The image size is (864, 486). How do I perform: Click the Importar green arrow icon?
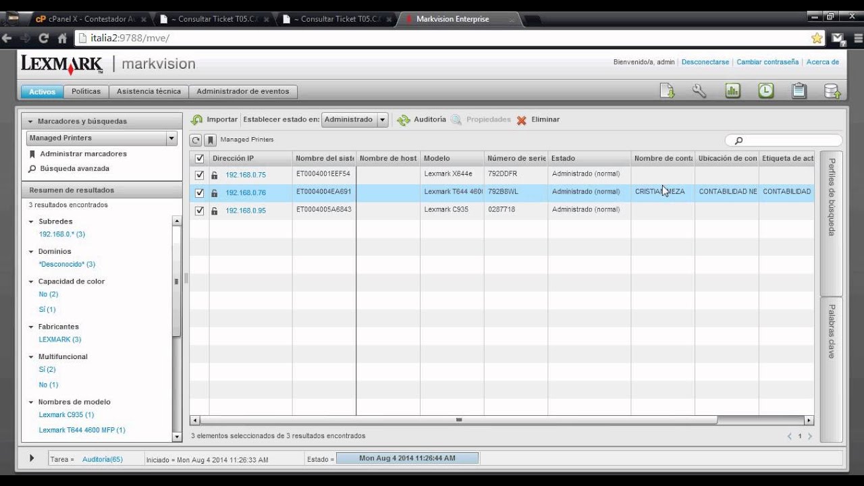pos(196,119)
